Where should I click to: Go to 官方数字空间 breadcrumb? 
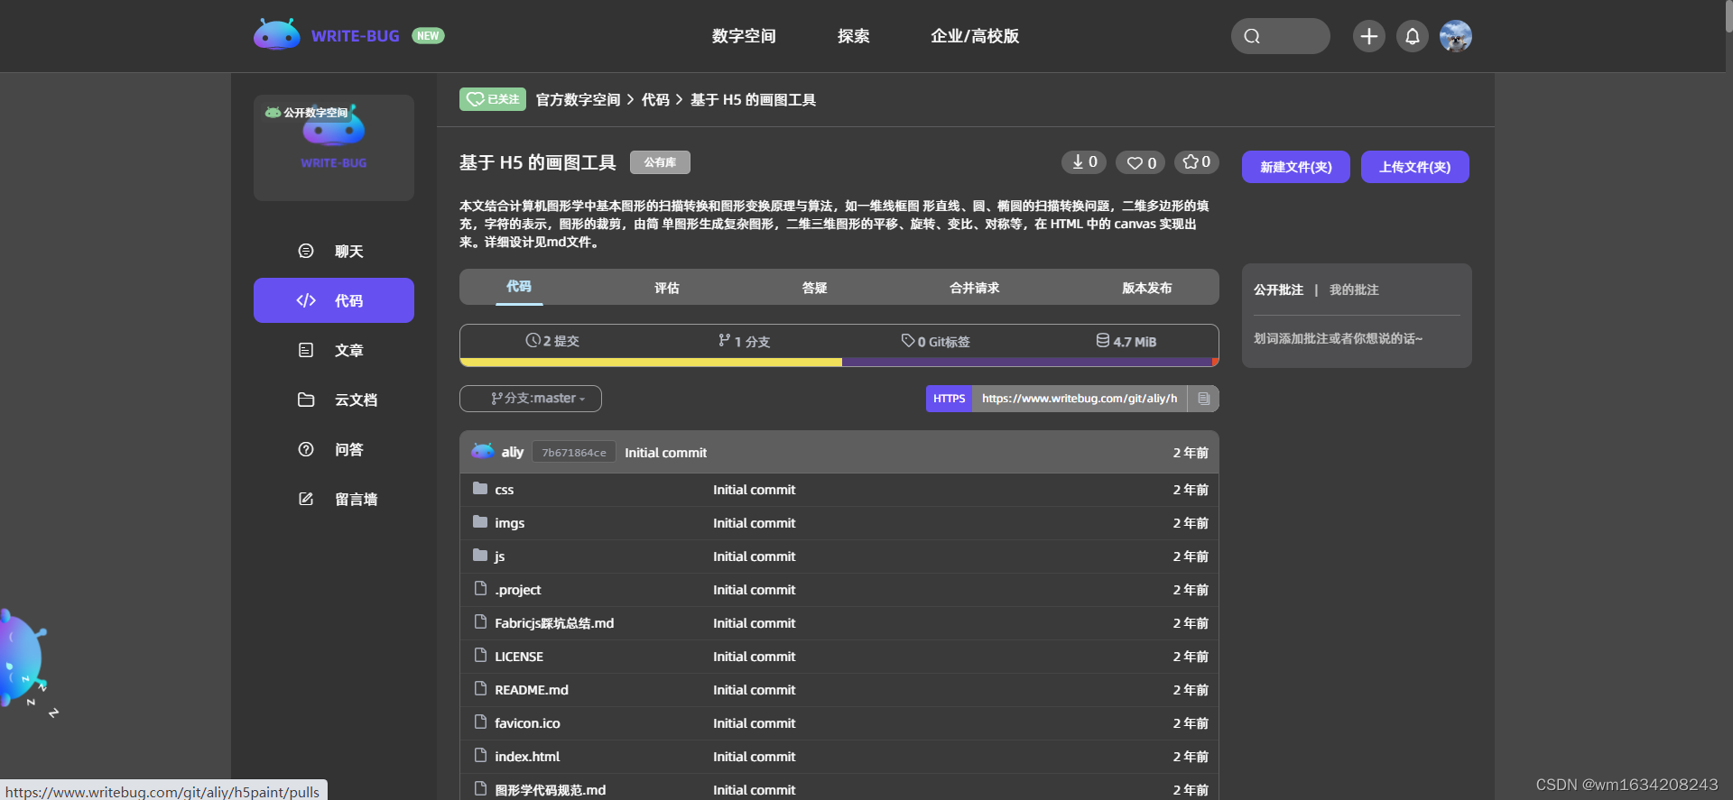pyautogui.click(x=578, y=100)
